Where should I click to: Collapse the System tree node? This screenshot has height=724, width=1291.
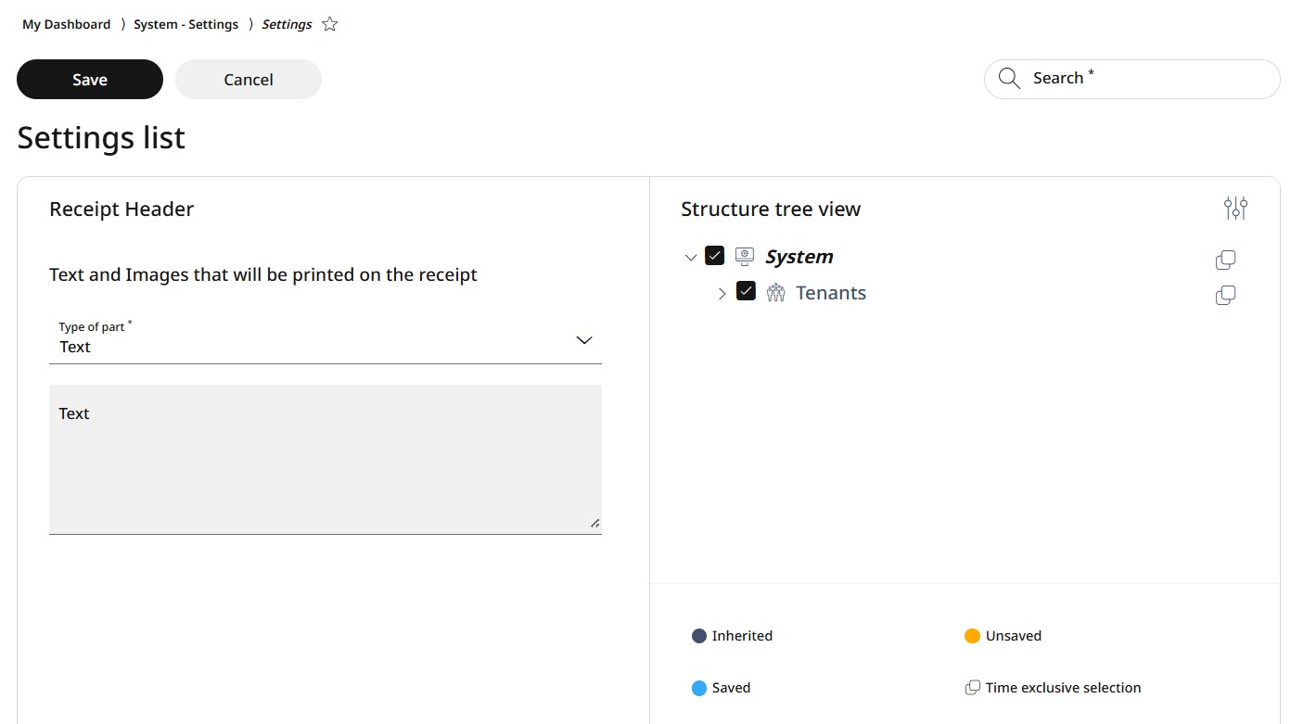[690, 258]
